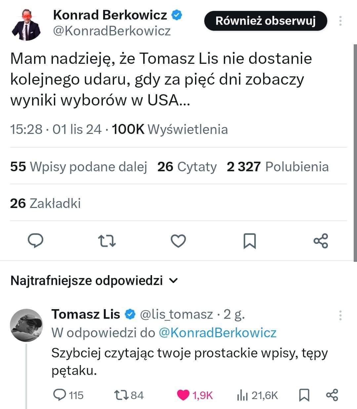The image size is (357, 409).
Task: Open more options for the main post
Action: tap(340, 21)
